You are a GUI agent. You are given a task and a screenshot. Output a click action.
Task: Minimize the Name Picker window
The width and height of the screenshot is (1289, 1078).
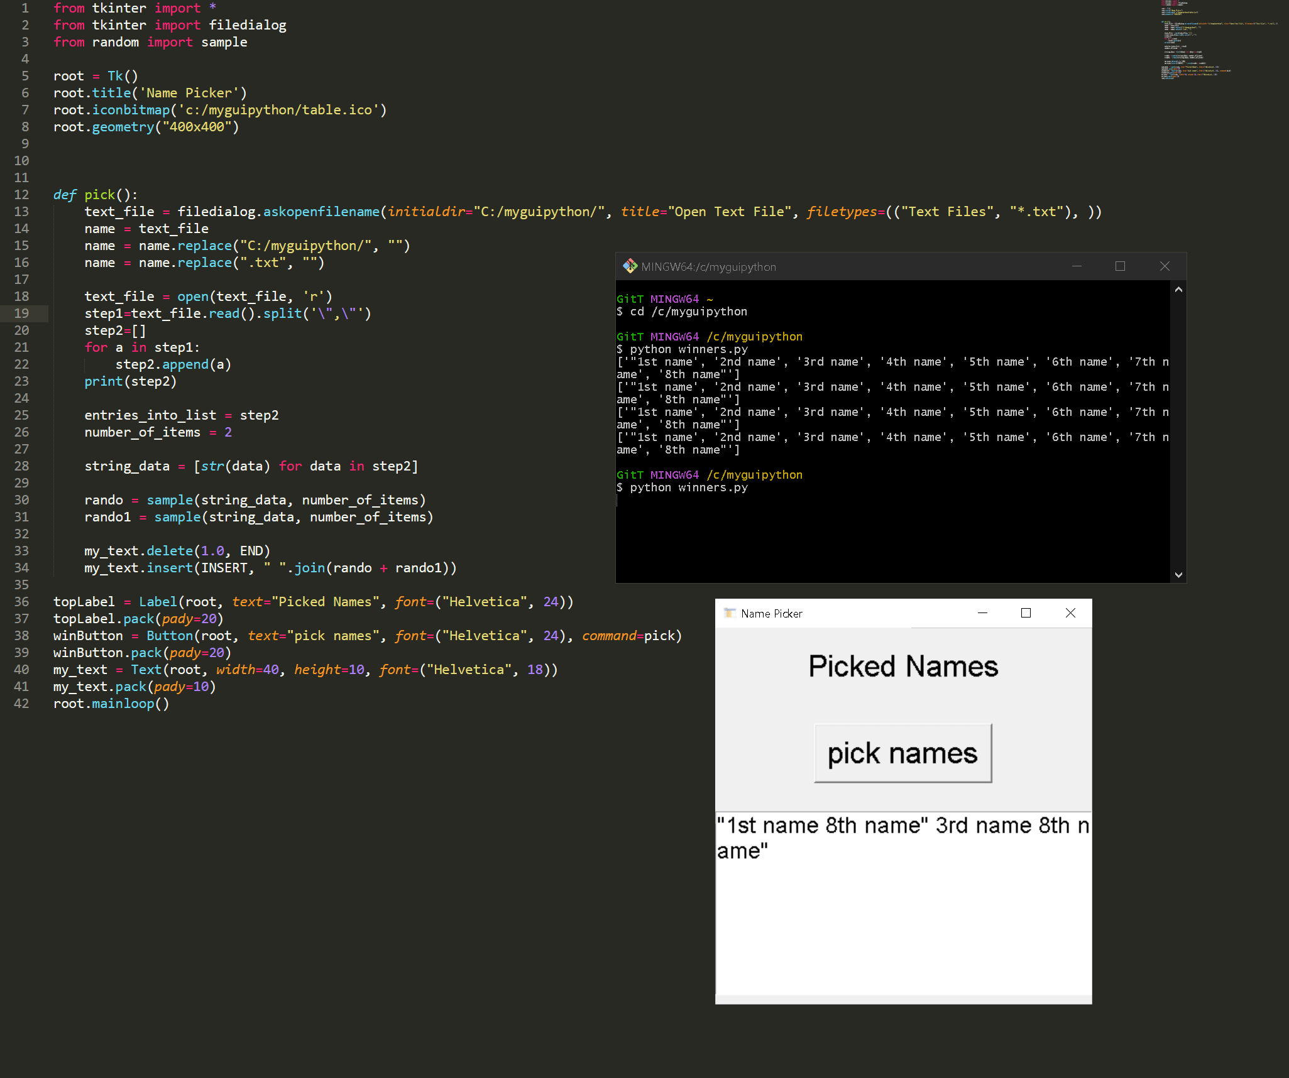(982, 612)
